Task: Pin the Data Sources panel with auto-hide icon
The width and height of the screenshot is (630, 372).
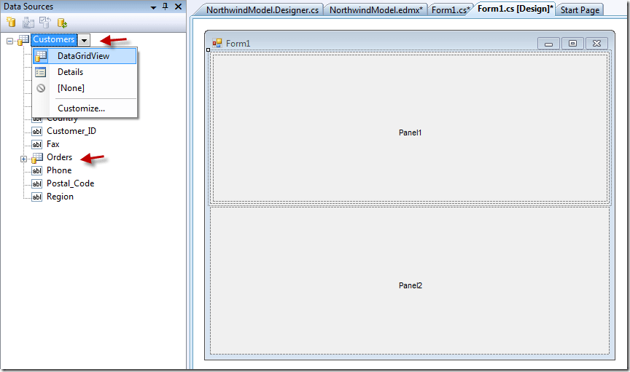Action: click(165, 7)
